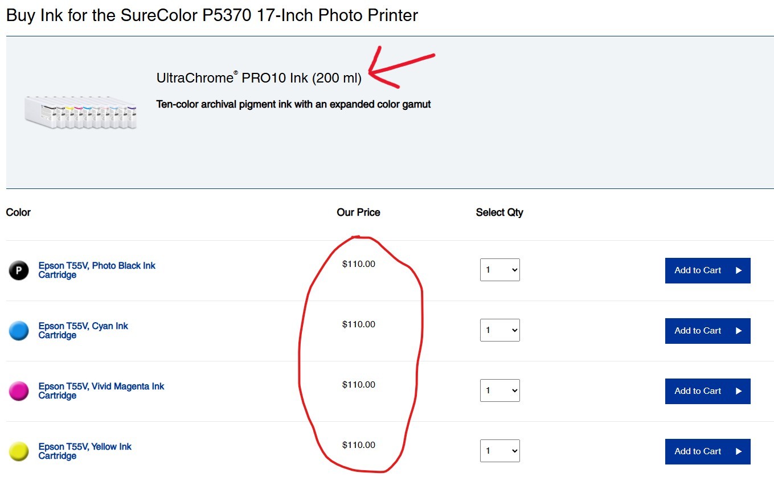Click the UltraChrome ink cartridge product image
Screen dimensions: 774x477
80,112
